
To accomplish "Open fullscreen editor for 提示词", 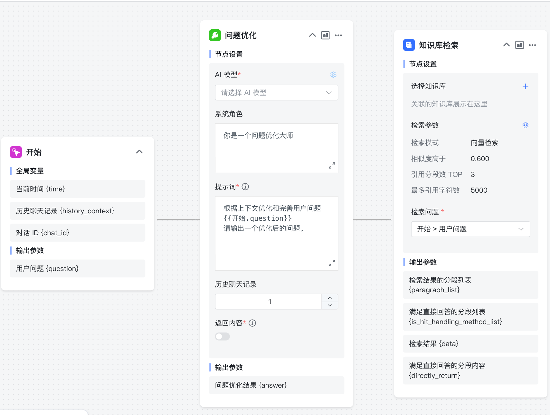I will click(332, 263).
